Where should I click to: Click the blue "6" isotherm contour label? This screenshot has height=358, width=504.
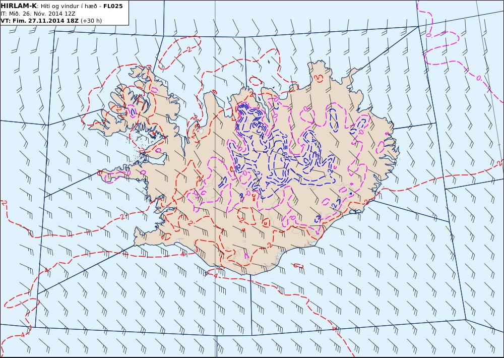tap(284, 154)
